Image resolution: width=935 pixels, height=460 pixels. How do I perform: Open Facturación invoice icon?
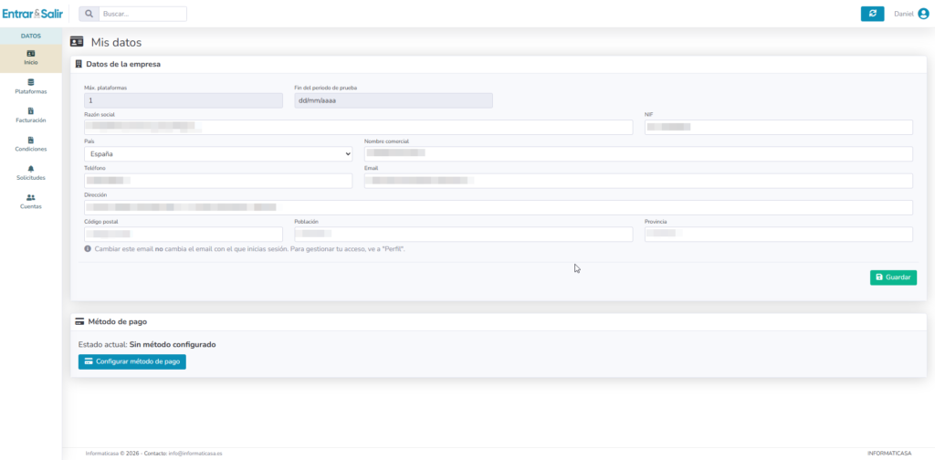point(31,110)
